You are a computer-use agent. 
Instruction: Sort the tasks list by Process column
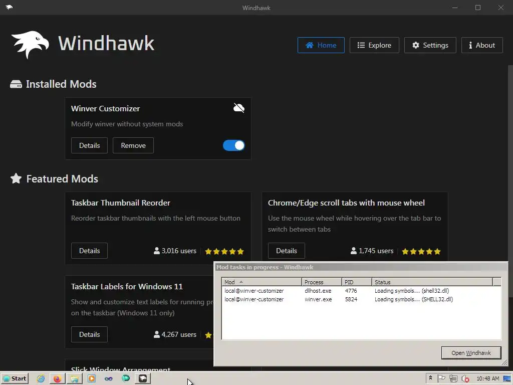[x=322, y=282]
